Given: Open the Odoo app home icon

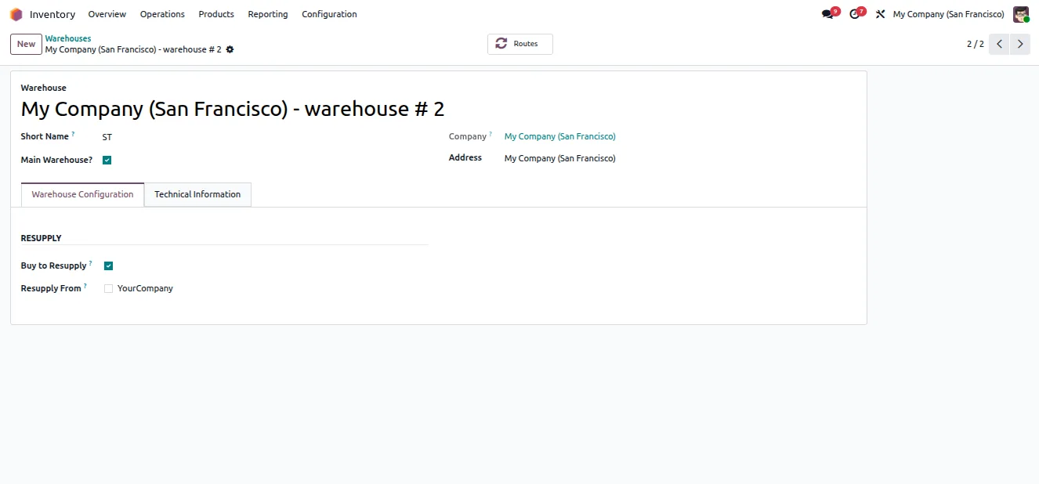Looking at the screenshot, I should pyautogui.click(x=16, y=14).
